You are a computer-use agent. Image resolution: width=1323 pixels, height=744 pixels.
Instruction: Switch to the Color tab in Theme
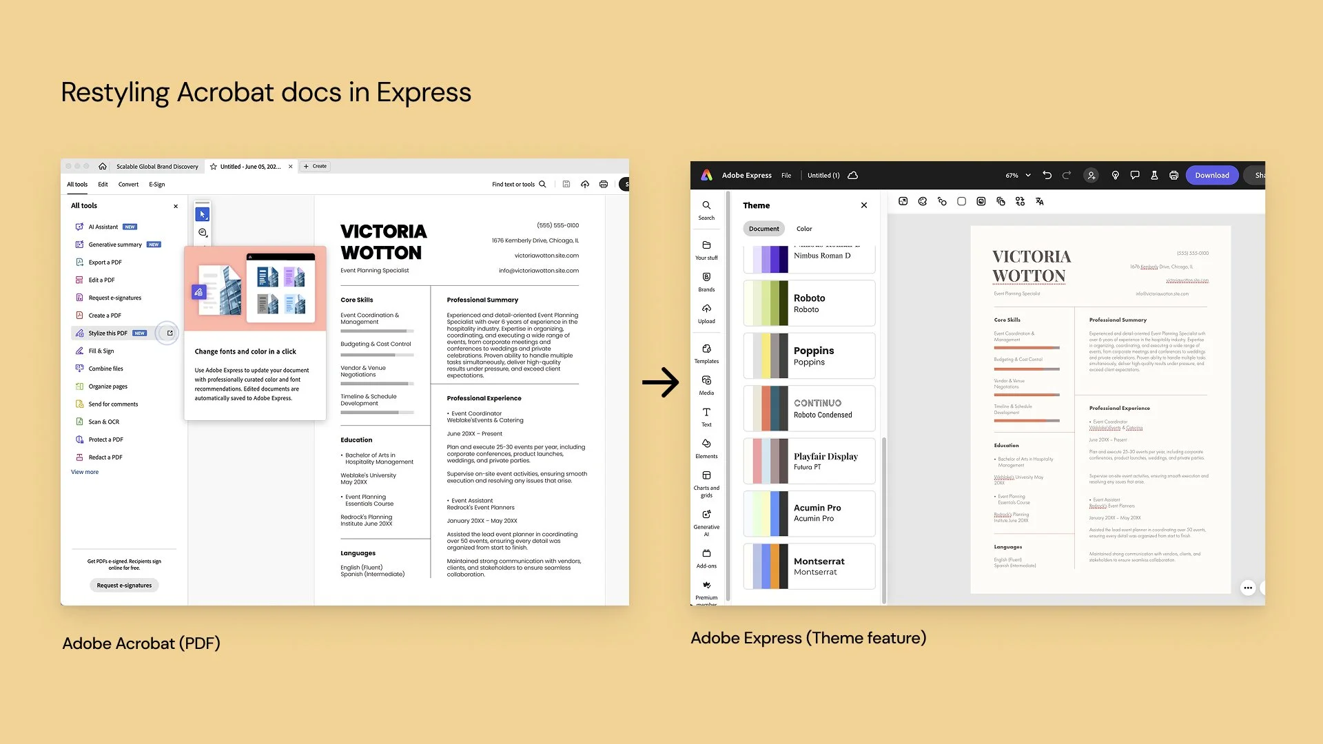click(x=804, y=229)
